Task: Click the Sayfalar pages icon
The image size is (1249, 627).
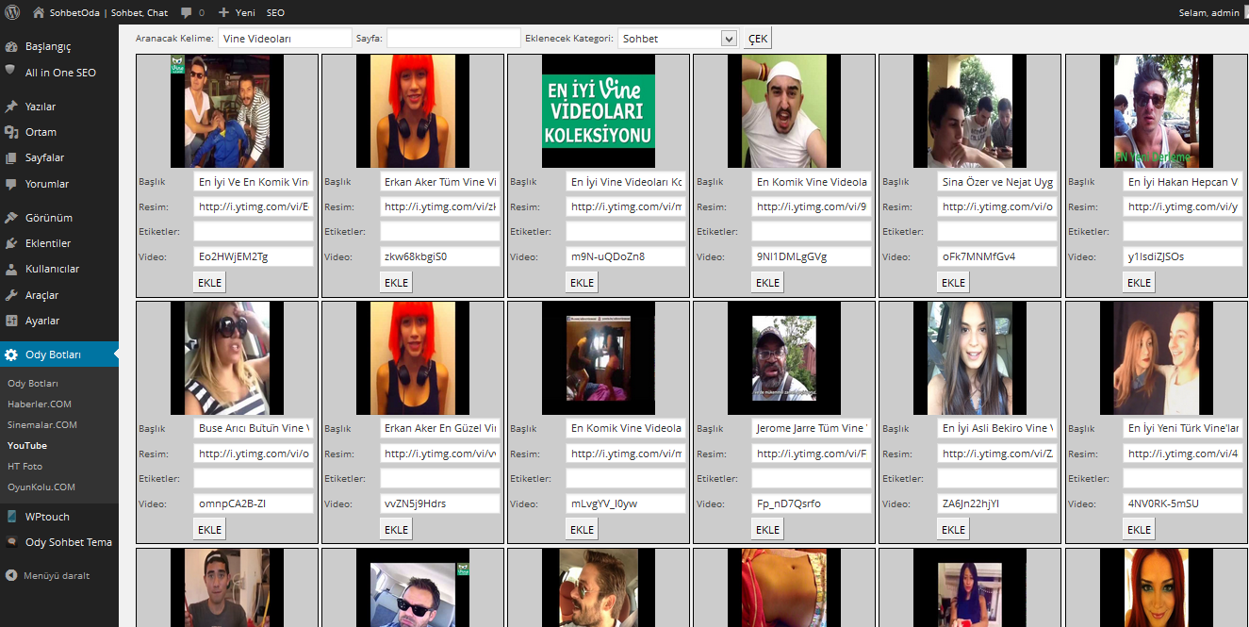Action: tap(10, 157)
